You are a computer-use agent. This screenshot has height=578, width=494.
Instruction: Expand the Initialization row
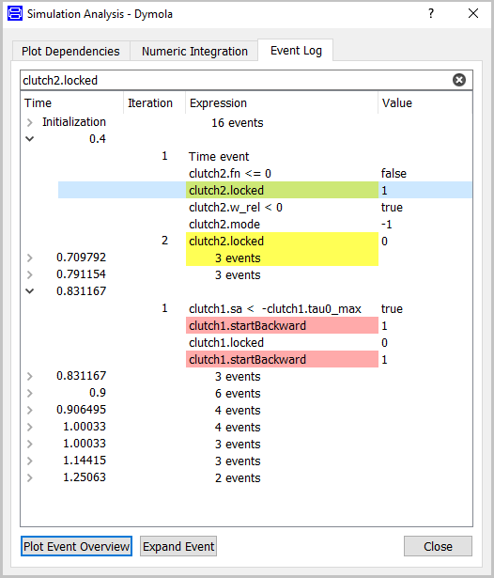click(30, 122)
